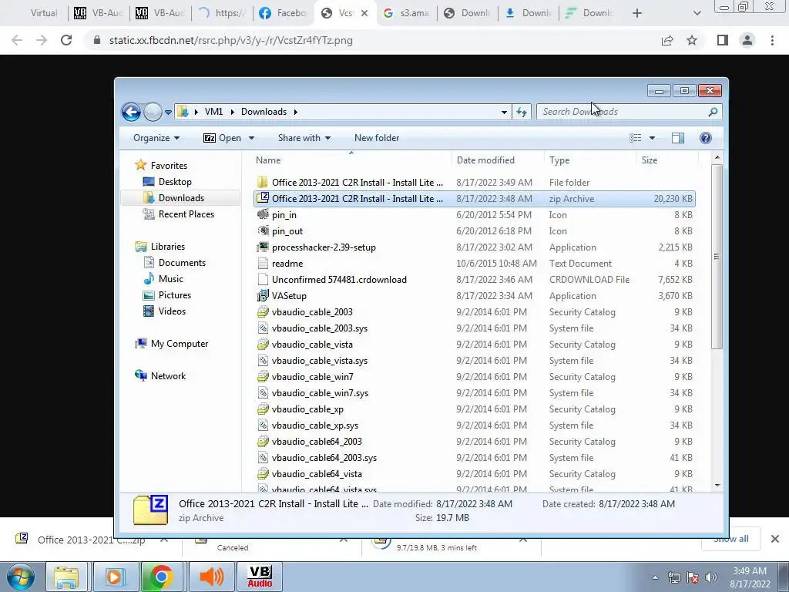Click the Explorer forward navigation arrow
The width and height of the screenshot is (789, 592).
point(153,112)
